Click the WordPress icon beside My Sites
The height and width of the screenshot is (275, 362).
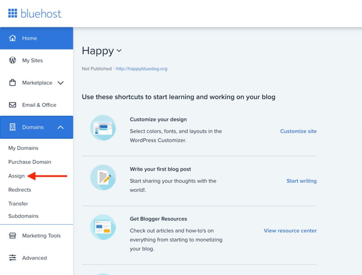click(13, 60)
